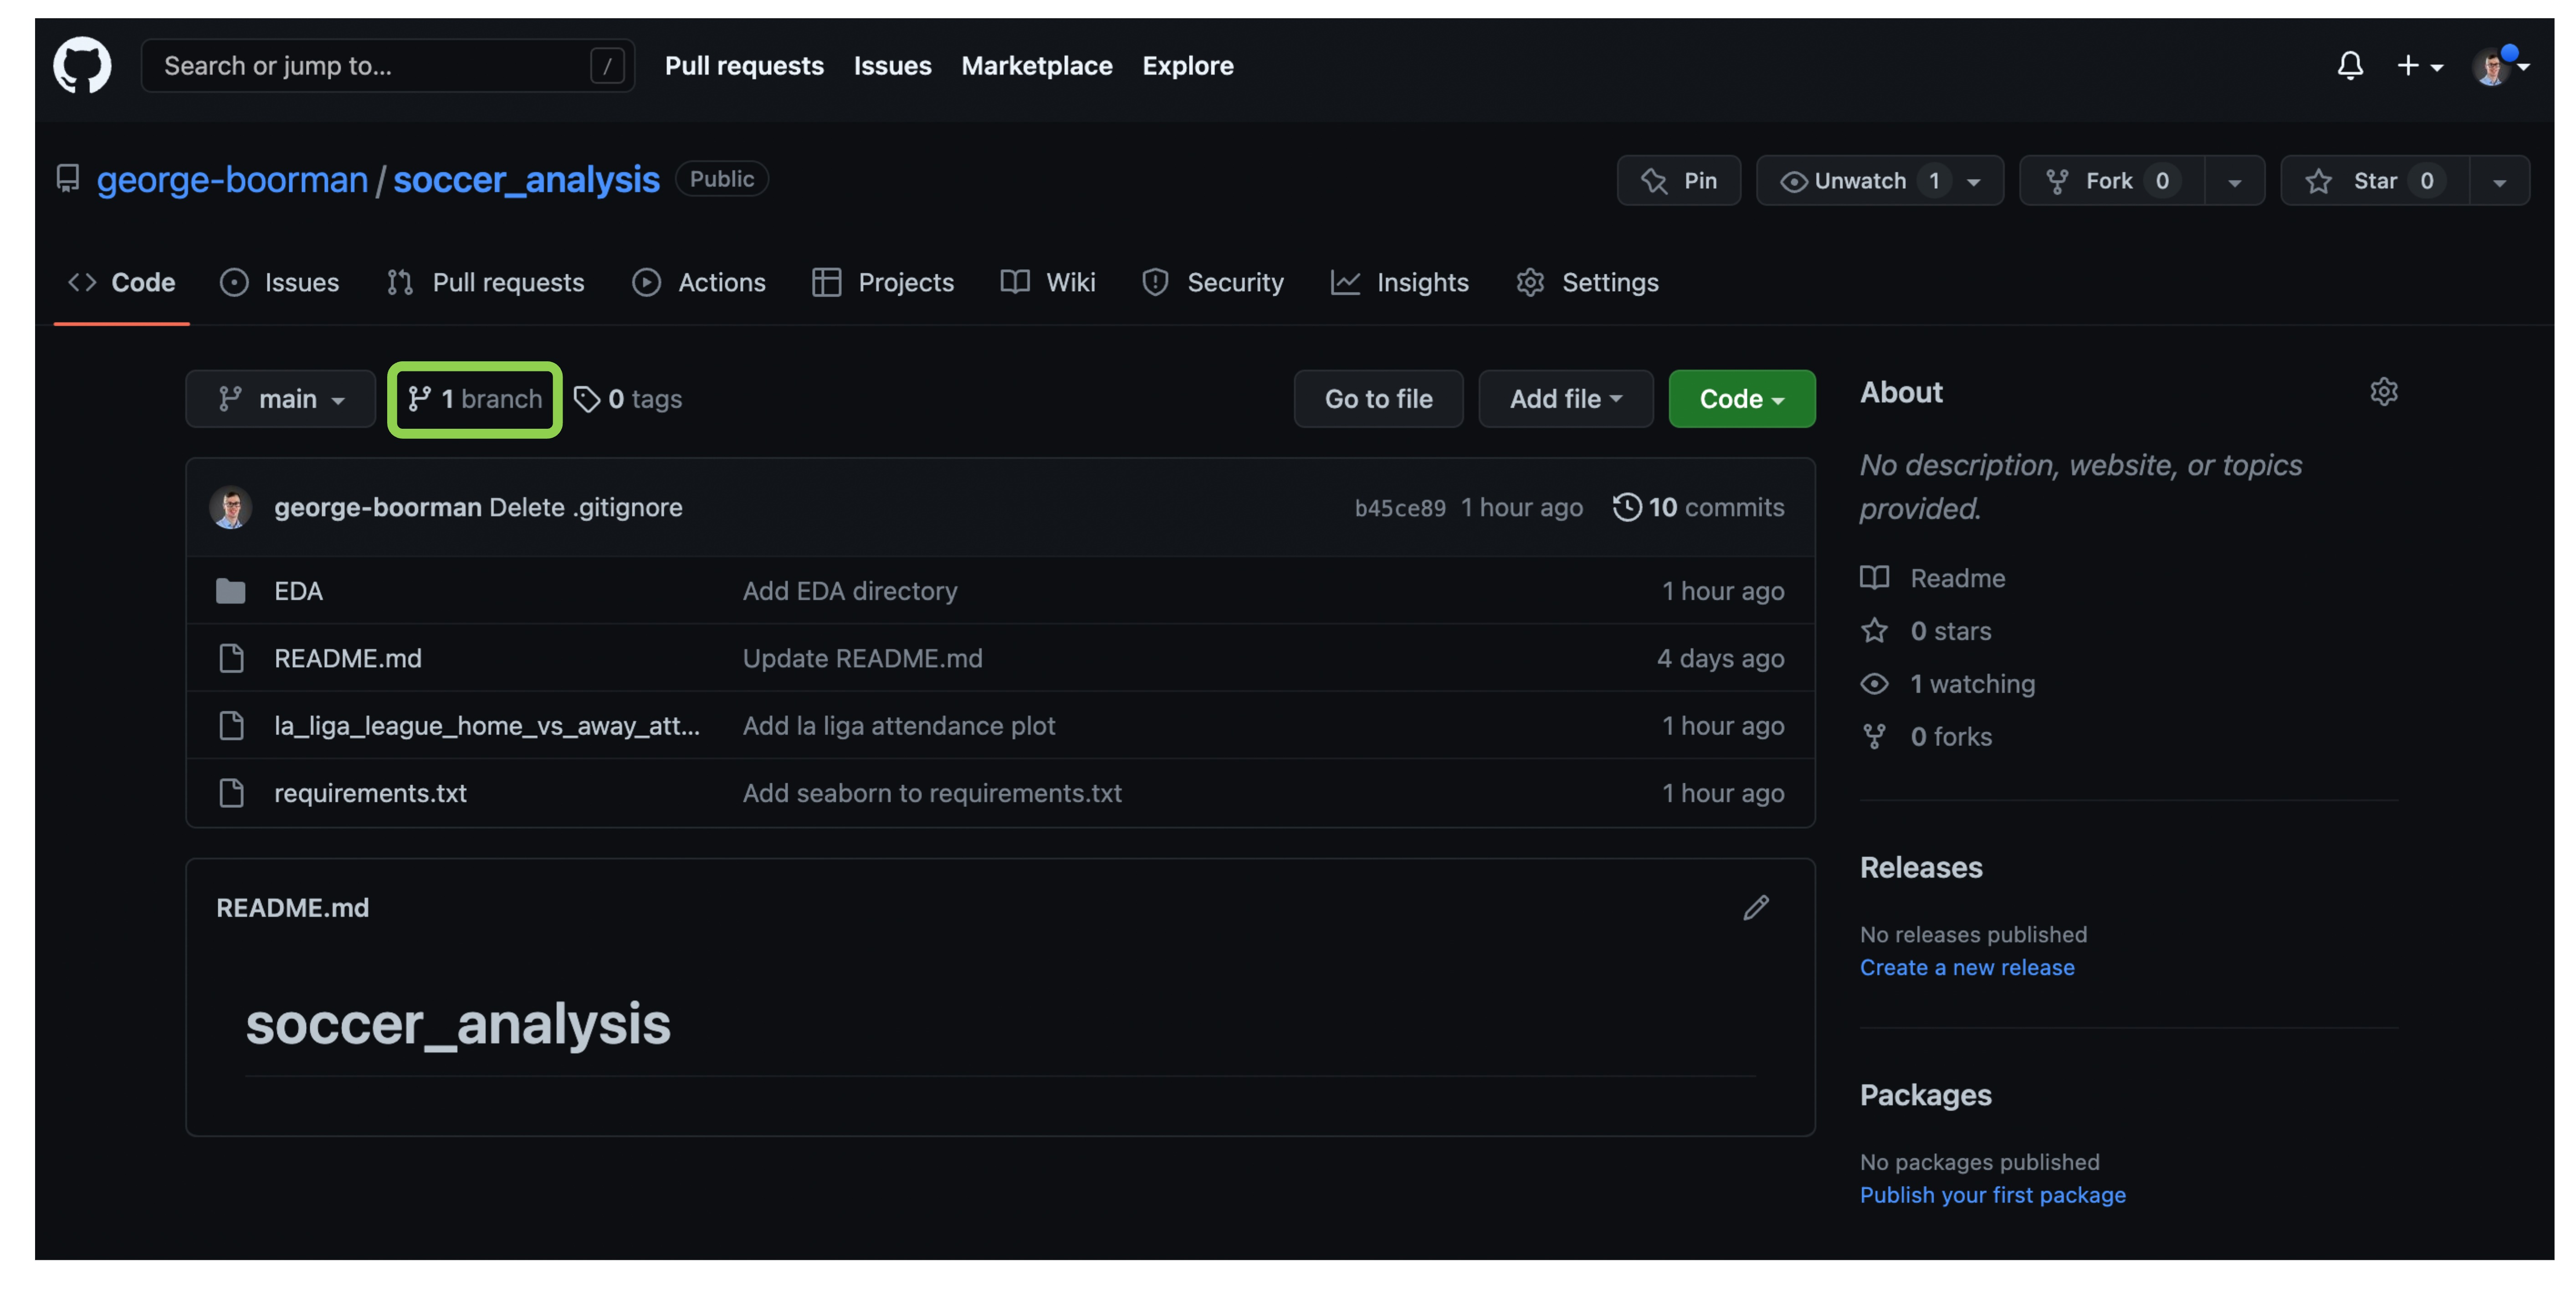Expand the Unwatch notification options arrow
Viewport: 2576px width, 1289px height.
1974,182
